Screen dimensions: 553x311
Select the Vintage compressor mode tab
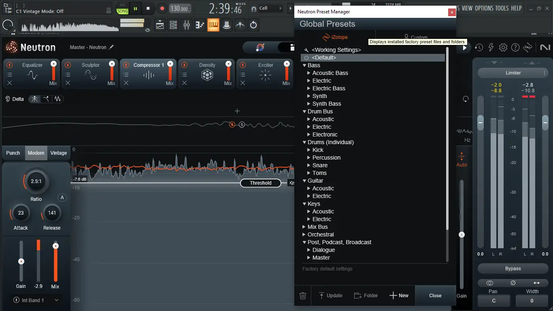pyautogui.click(x=59, y=153)
